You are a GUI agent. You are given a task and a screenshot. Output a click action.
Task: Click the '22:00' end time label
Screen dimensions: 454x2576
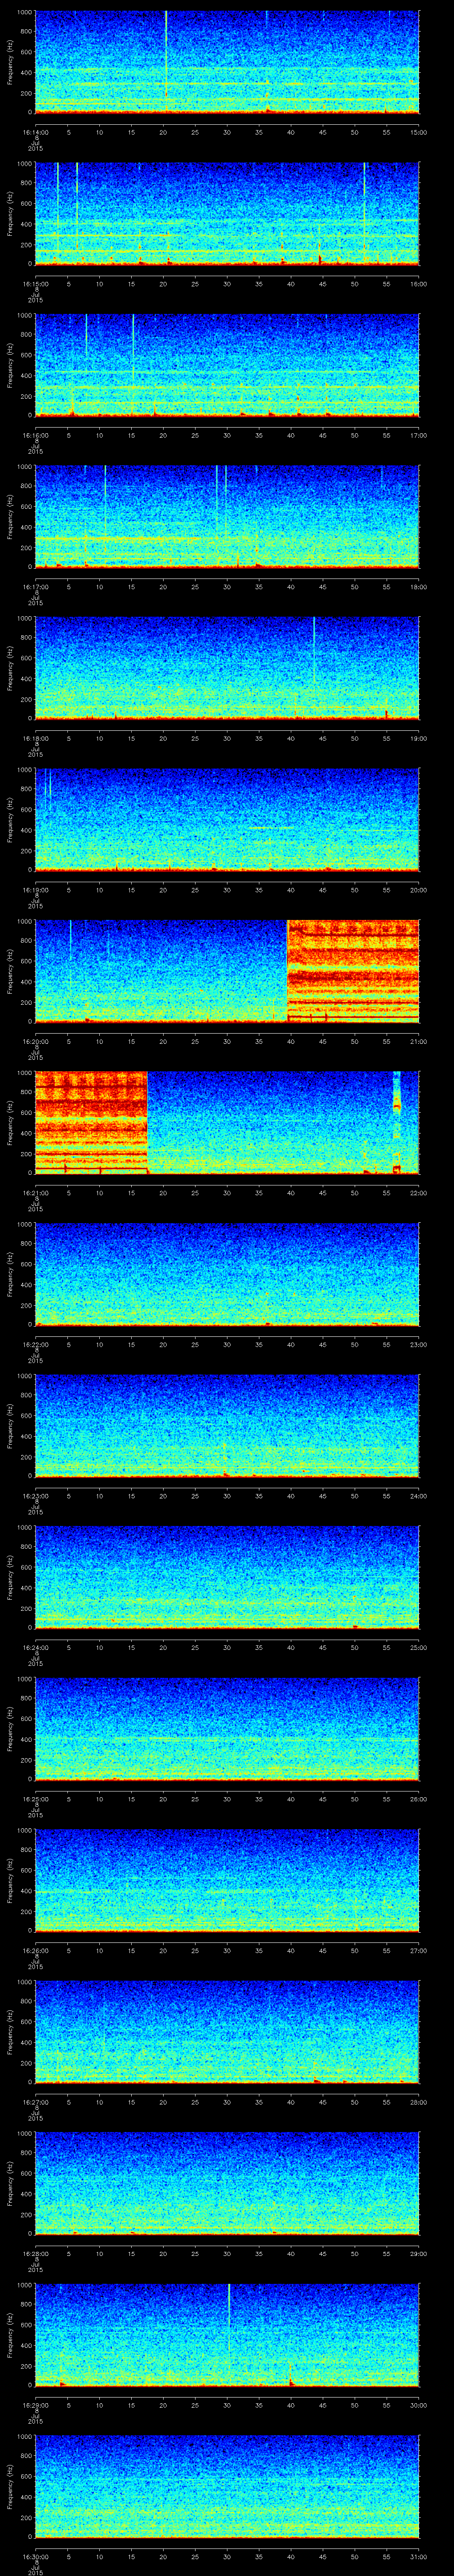click(419, 1192)
